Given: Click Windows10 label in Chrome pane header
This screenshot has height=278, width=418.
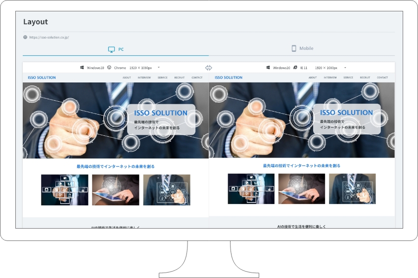Looking at the screenshot, I should coord(95,68).
